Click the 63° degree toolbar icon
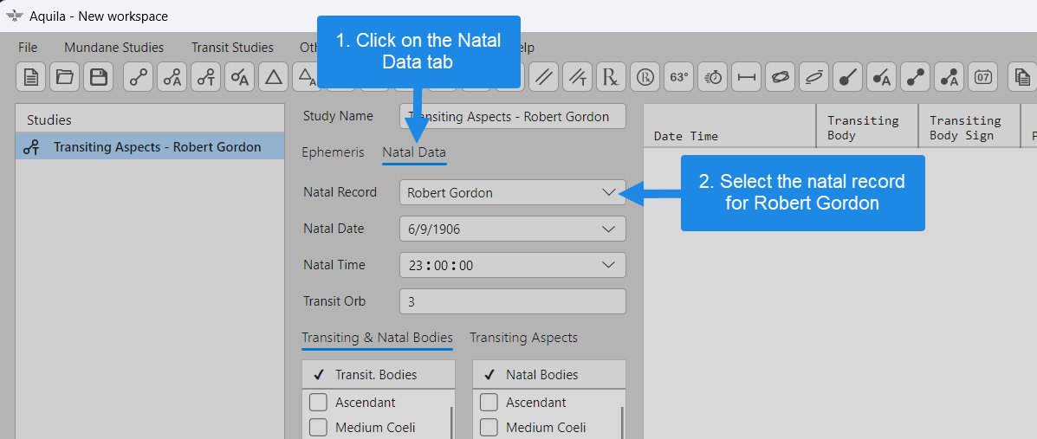This screenshot has width=1037, height=439. point(678,77)
